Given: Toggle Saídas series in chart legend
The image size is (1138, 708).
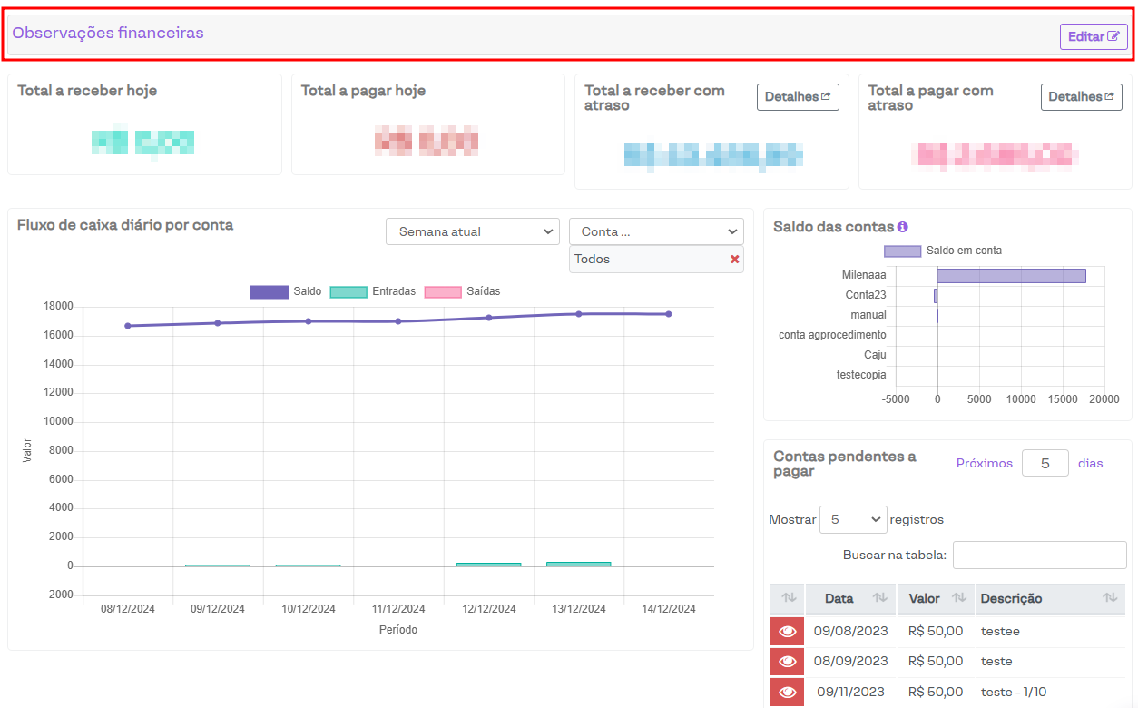Looking at the screenshot, I should point(462,291).
